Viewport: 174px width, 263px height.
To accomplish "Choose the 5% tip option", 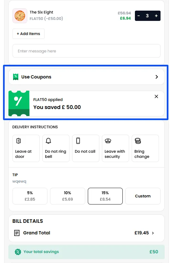I will point(30,196).
